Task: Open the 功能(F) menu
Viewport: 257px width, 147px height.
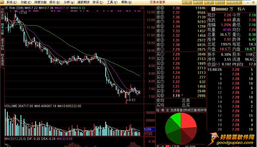Action: coord(26,2)
